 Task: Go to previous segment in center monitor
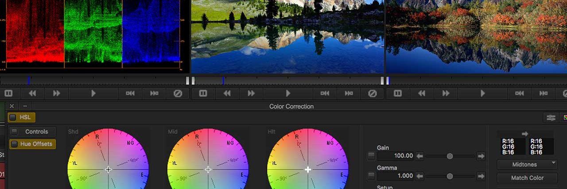click(325, 93)
